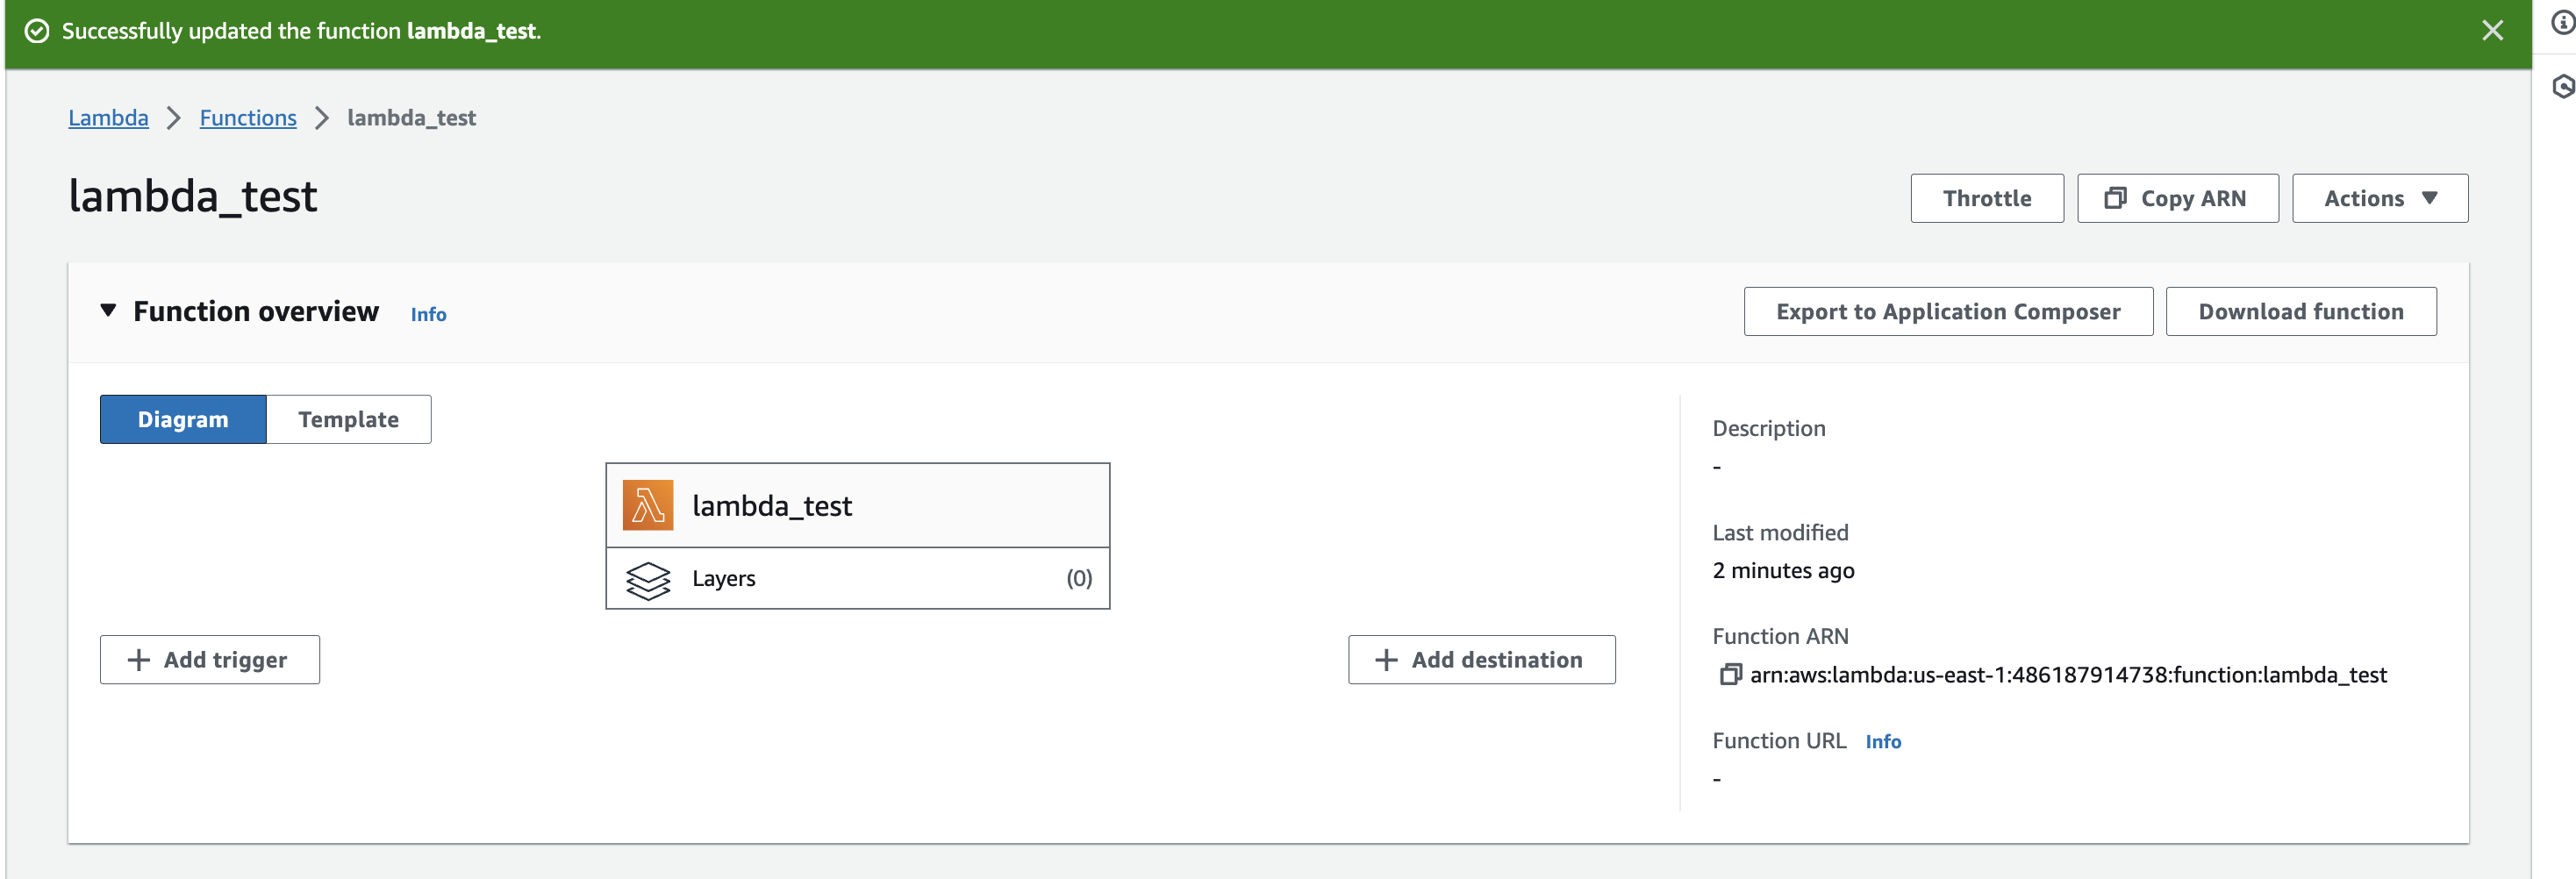Collapse the Function overview section
Viewport: 2576px width, 879px height.
coord(108,311)
